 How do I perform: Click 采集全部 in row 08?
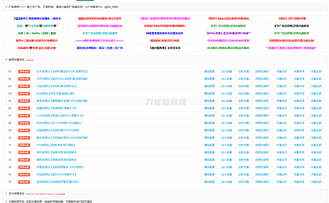click(316, 123)
